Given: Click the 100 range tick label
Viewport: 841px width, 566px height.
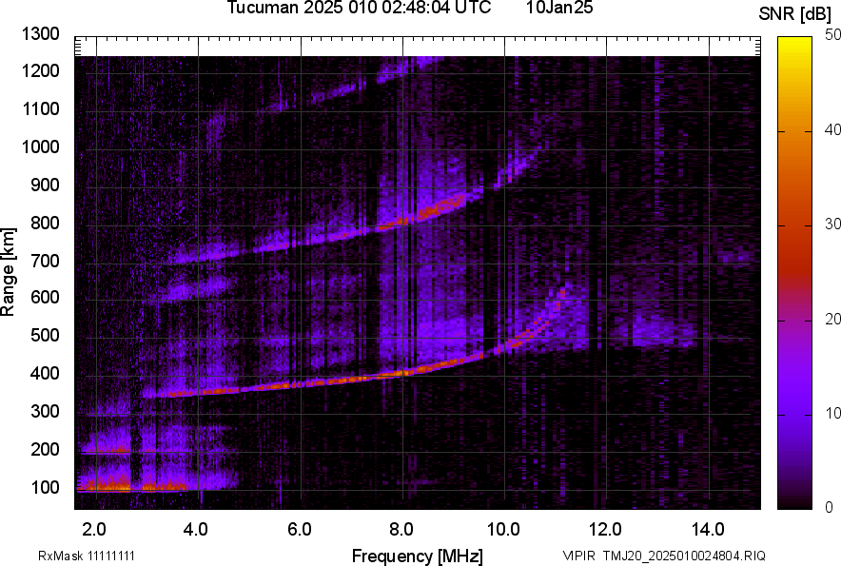Looking at the screenshot, I should (45, 488).
